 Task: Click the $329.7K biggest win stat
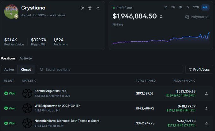coord(39,40)
